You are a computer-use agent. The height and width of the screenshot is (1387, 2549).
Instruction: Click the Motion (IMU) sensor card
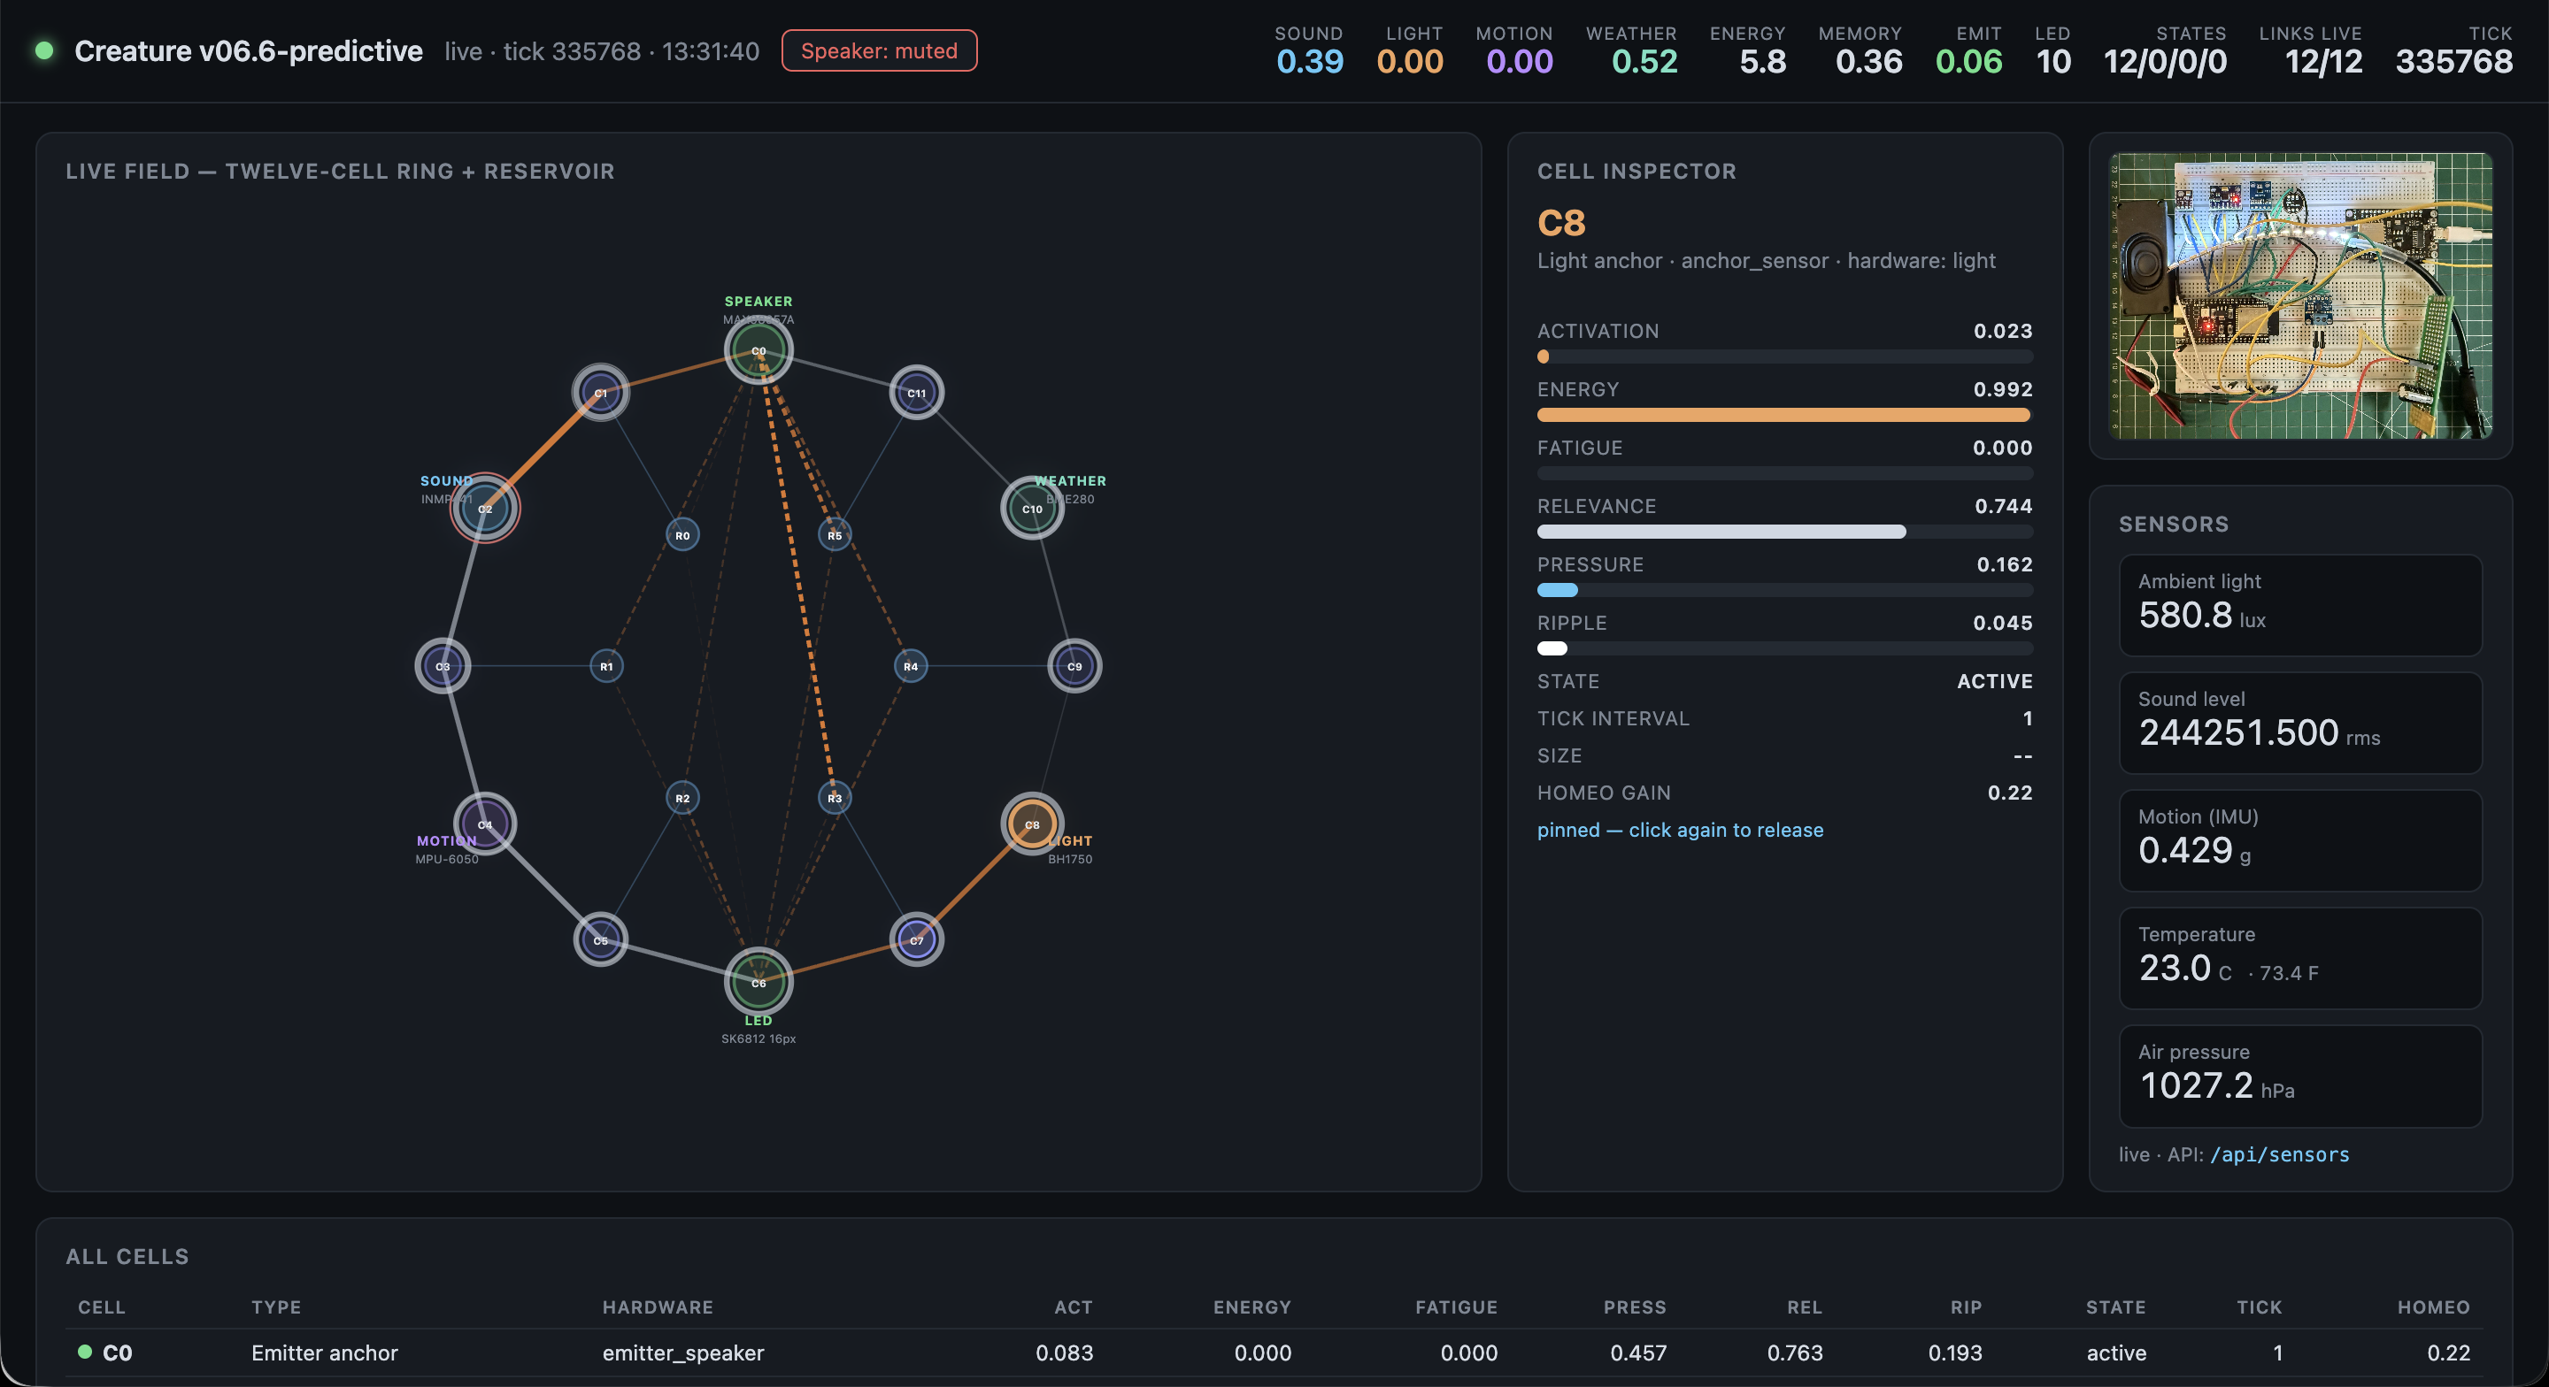[x=2299, y=841]
